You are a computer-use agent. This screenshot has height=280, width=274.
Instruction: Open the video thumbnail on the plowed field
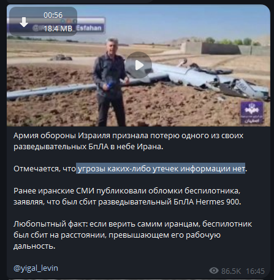coord(139,65)
